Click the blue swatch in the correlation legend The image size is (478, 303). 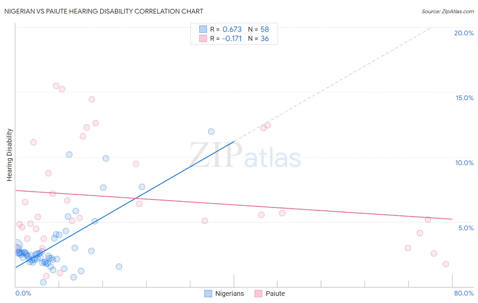coord(203,29)
